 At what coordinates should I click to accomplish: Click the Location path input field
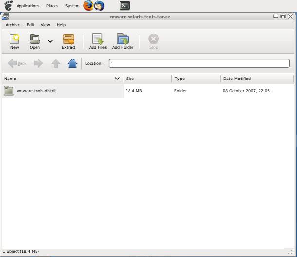[x=199, y=63]
